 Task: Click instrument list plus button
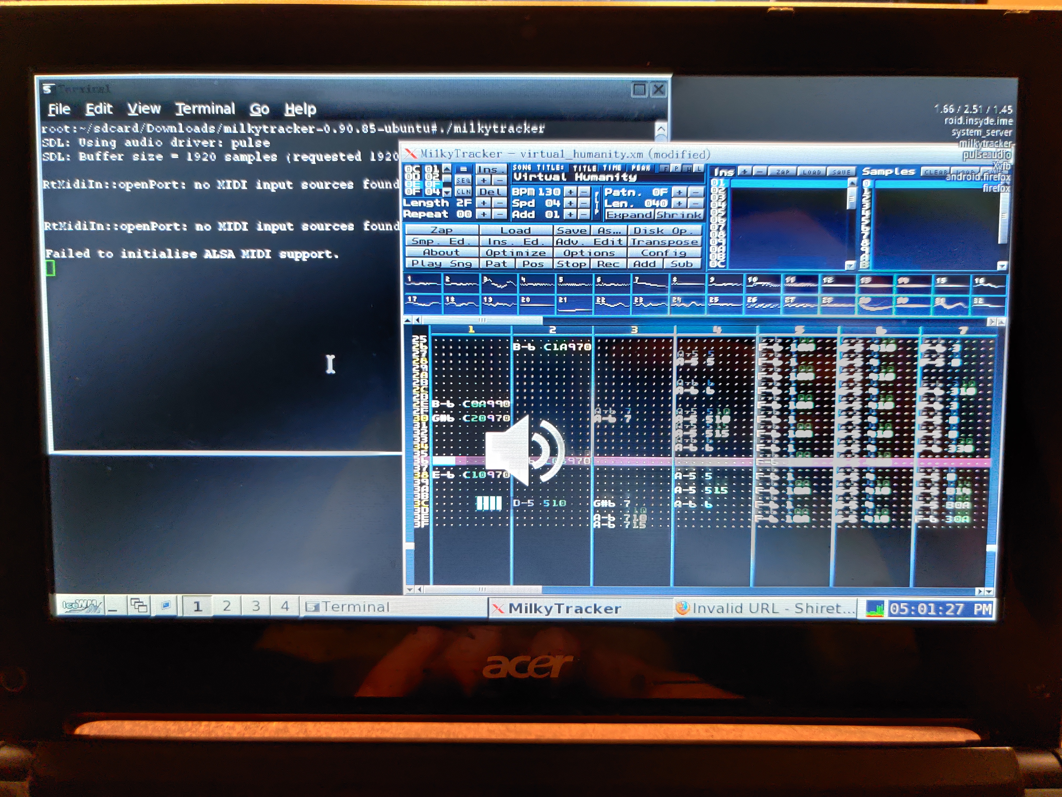745,172
